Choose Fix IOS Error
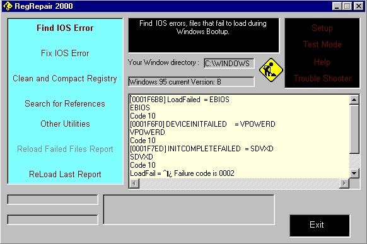This screenshot has height=244, width=367. (x=65, y=53)
